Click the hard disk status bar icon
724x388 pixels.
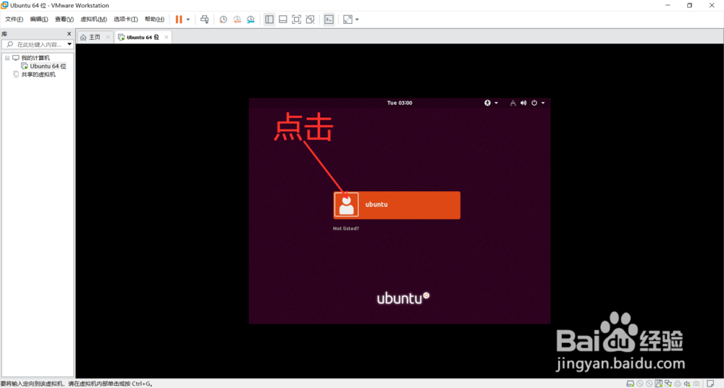tap(631, 384)
